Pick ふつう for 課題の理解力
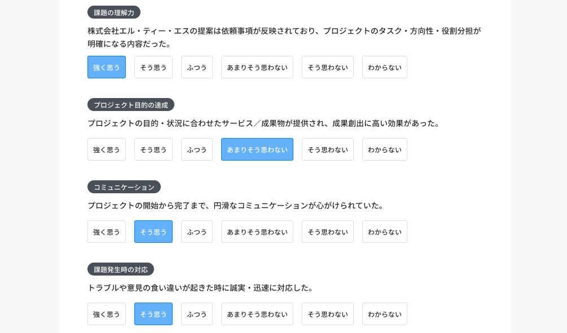This screenshot has width=567, height=333. pos(197,67)
